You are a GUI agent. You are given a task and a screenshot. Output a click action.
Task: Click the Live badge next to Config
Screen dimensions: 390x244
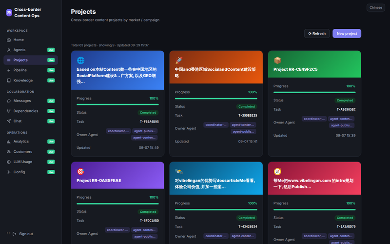(x=51, y=172)
